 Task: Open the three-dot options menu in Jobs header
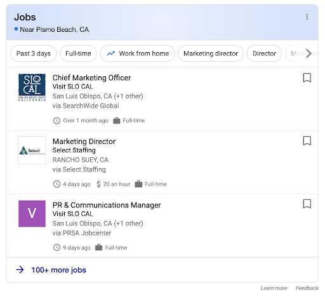(307, 17)
